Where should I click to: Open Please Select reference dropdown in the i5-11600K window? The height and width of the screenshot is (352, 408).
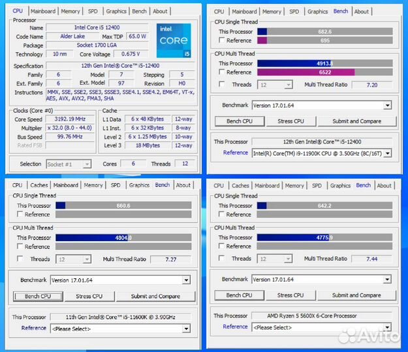120,329
